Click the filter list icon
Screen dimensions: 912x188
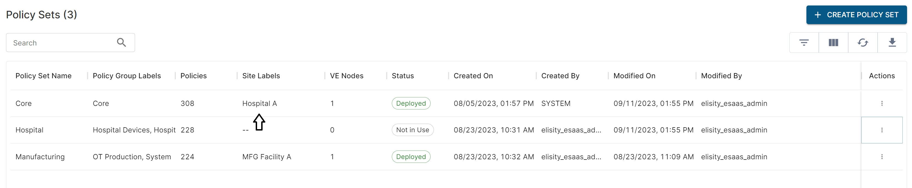pos(804,43)
